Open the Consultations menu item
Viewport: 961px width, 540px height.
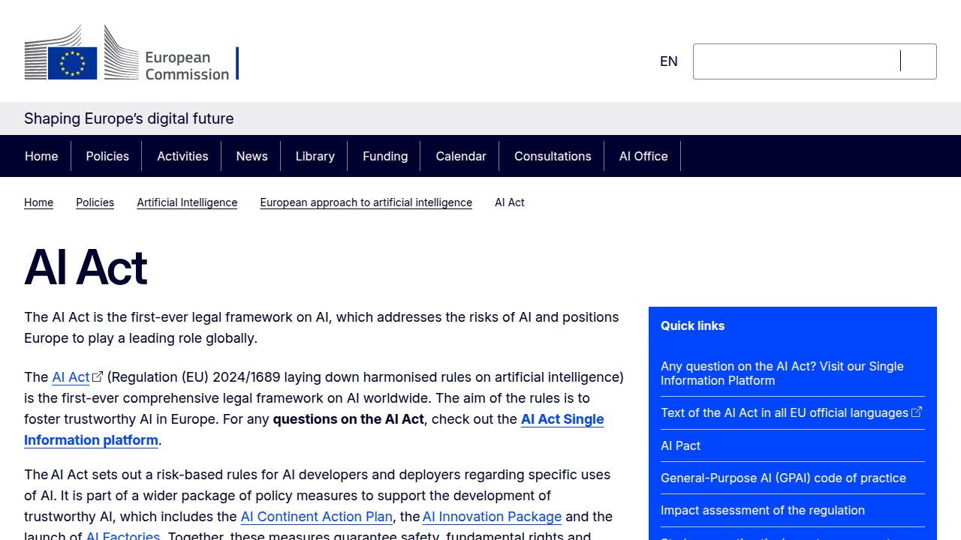[553, 156]
